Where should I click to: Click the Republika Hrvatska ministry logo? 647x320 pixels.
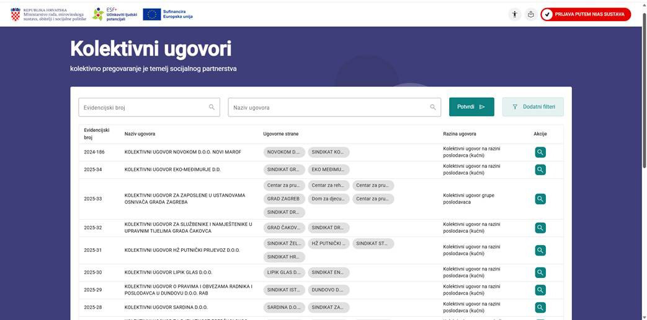[48, 14]
